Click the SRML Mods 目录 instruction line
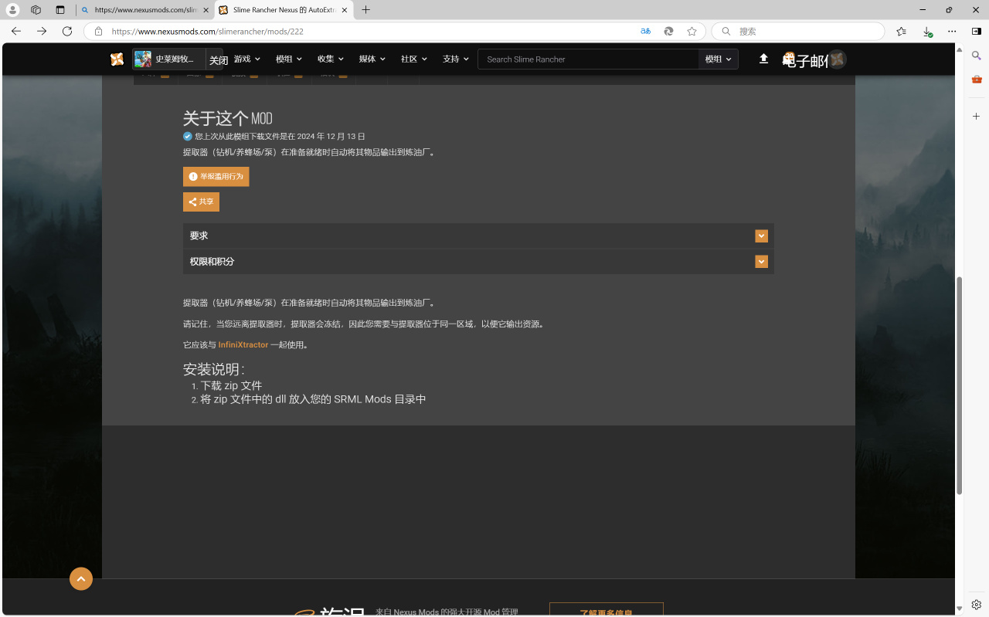The height and width of the screenshot is (617, 989). point(313,399)
